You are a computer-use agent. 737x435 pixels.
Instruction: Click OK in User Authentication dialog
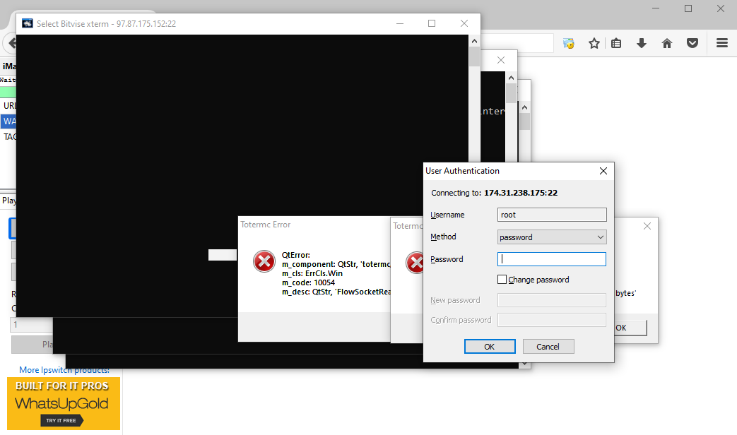490,347
